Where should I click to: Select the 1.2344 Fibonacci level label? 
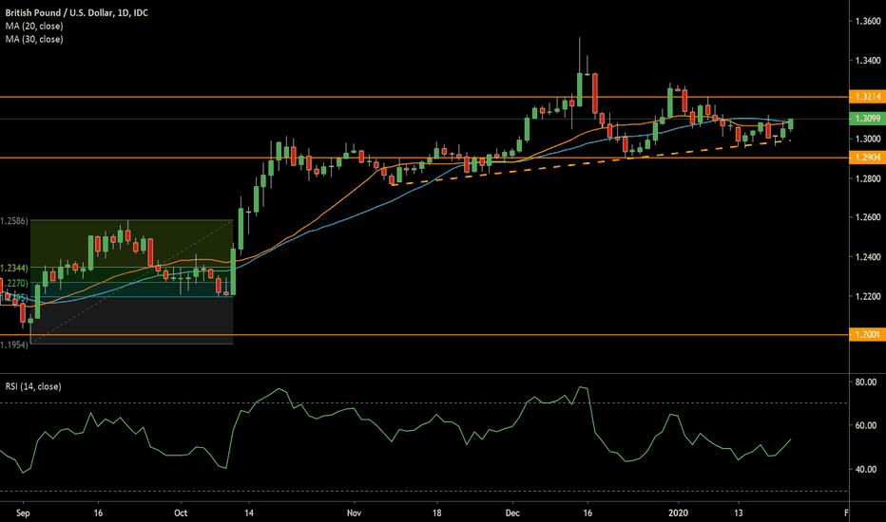[15, 269]
